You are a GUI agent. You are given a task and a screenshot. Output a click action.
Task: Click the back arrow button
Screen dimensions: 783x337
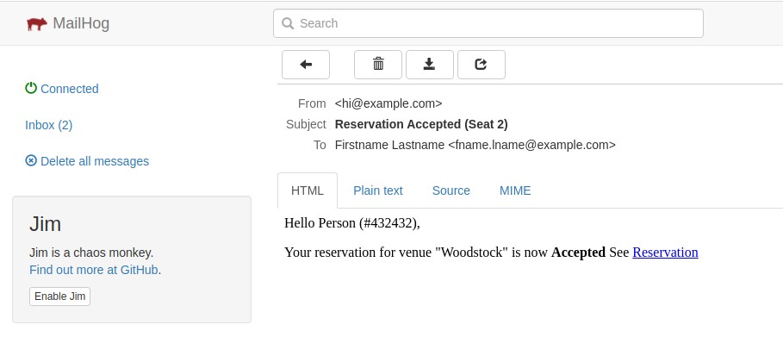pos(306,65)
